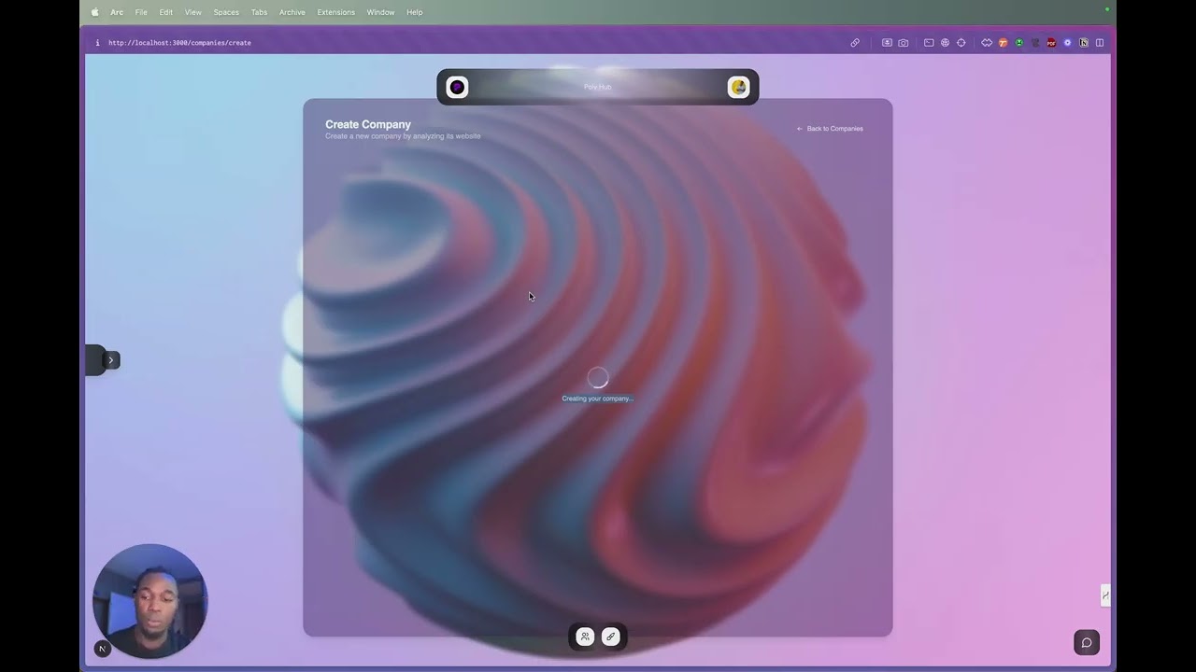Click the crosshair target toolbar icon
This screenshot has height=672, width=1196.
pos(961,43)
